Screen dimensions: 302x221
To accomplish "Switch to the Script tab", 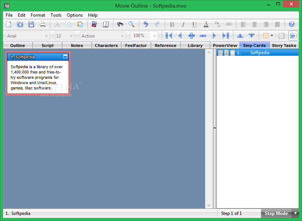I will click(47, 45).
